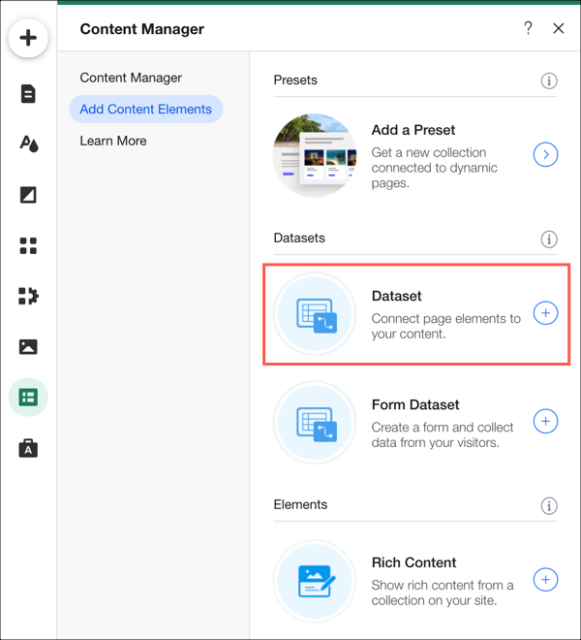Close the Content Manager panel

coord(558,28)
